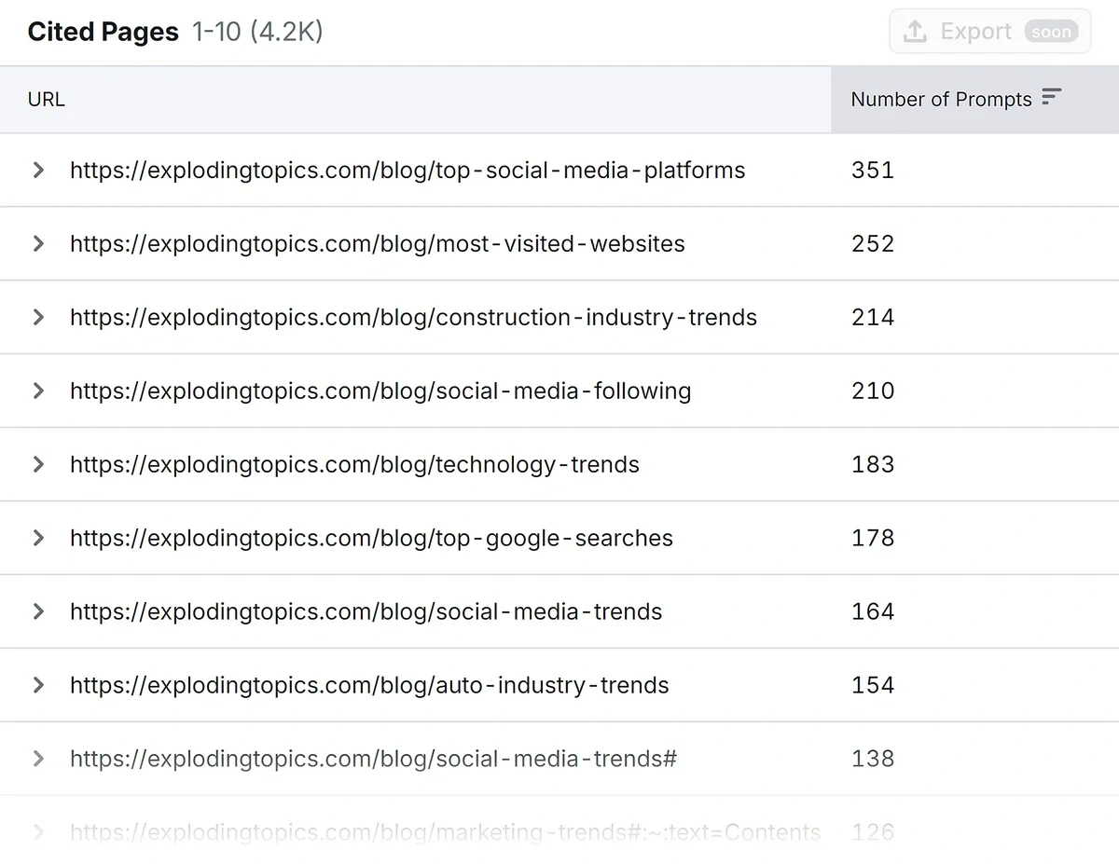Click the 1-10 pagination label
The height and width of the screenshot is (864, 1119).
point(214,31)
